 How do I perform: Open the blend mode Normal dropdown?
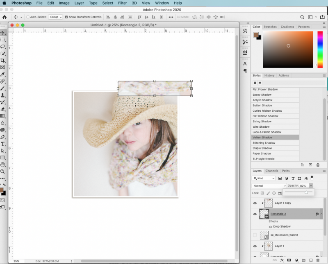click(x=269, y=186)
